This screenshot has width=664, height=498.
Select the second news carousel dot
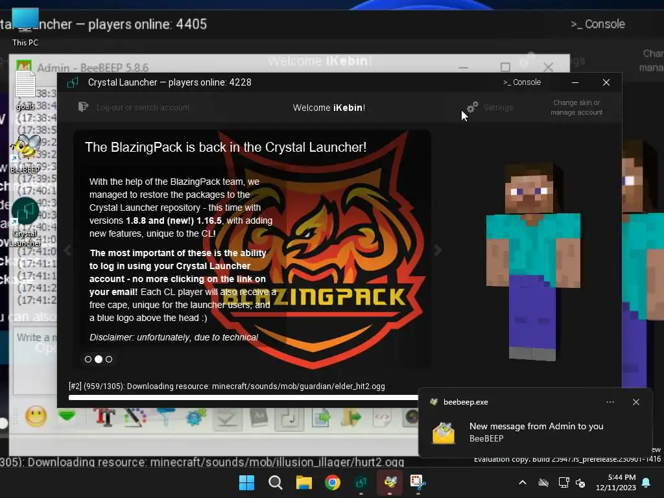[x=99, y=359]
